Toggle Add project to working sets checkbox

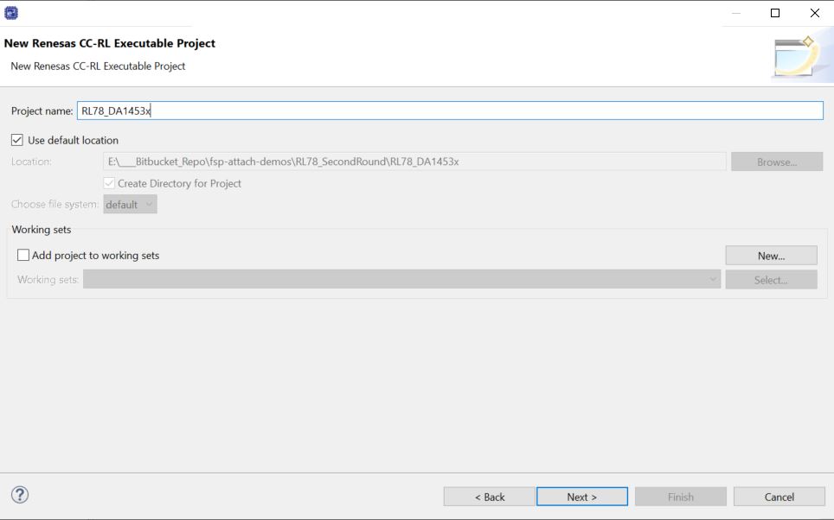click(x=23, y=255)
